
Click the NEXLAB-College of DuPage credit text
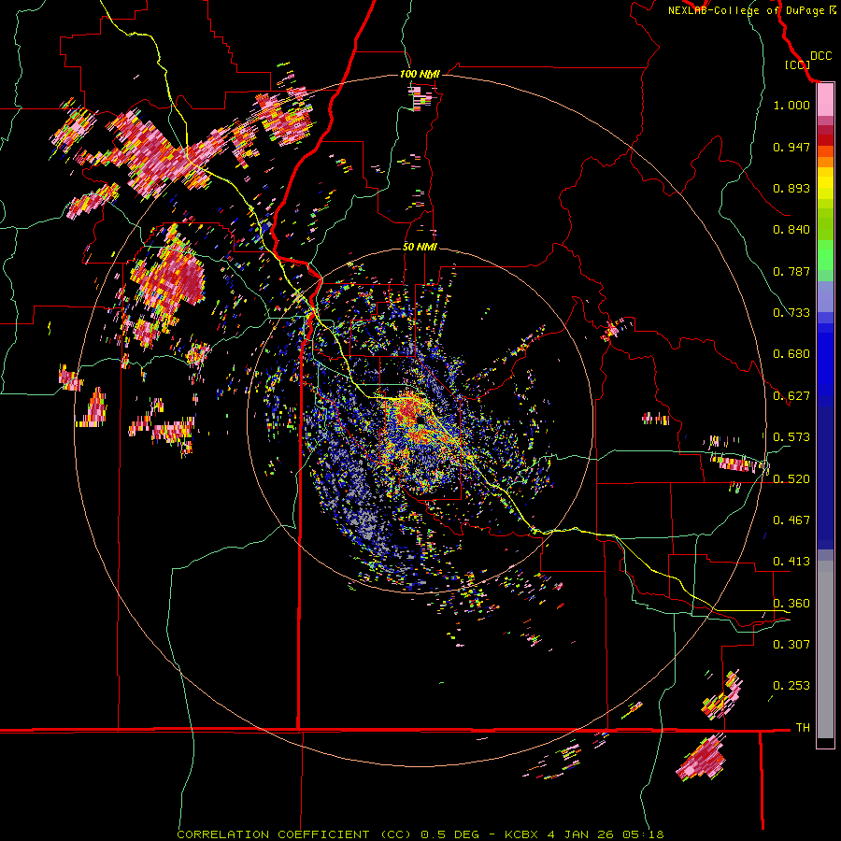(x=746, y=10)
